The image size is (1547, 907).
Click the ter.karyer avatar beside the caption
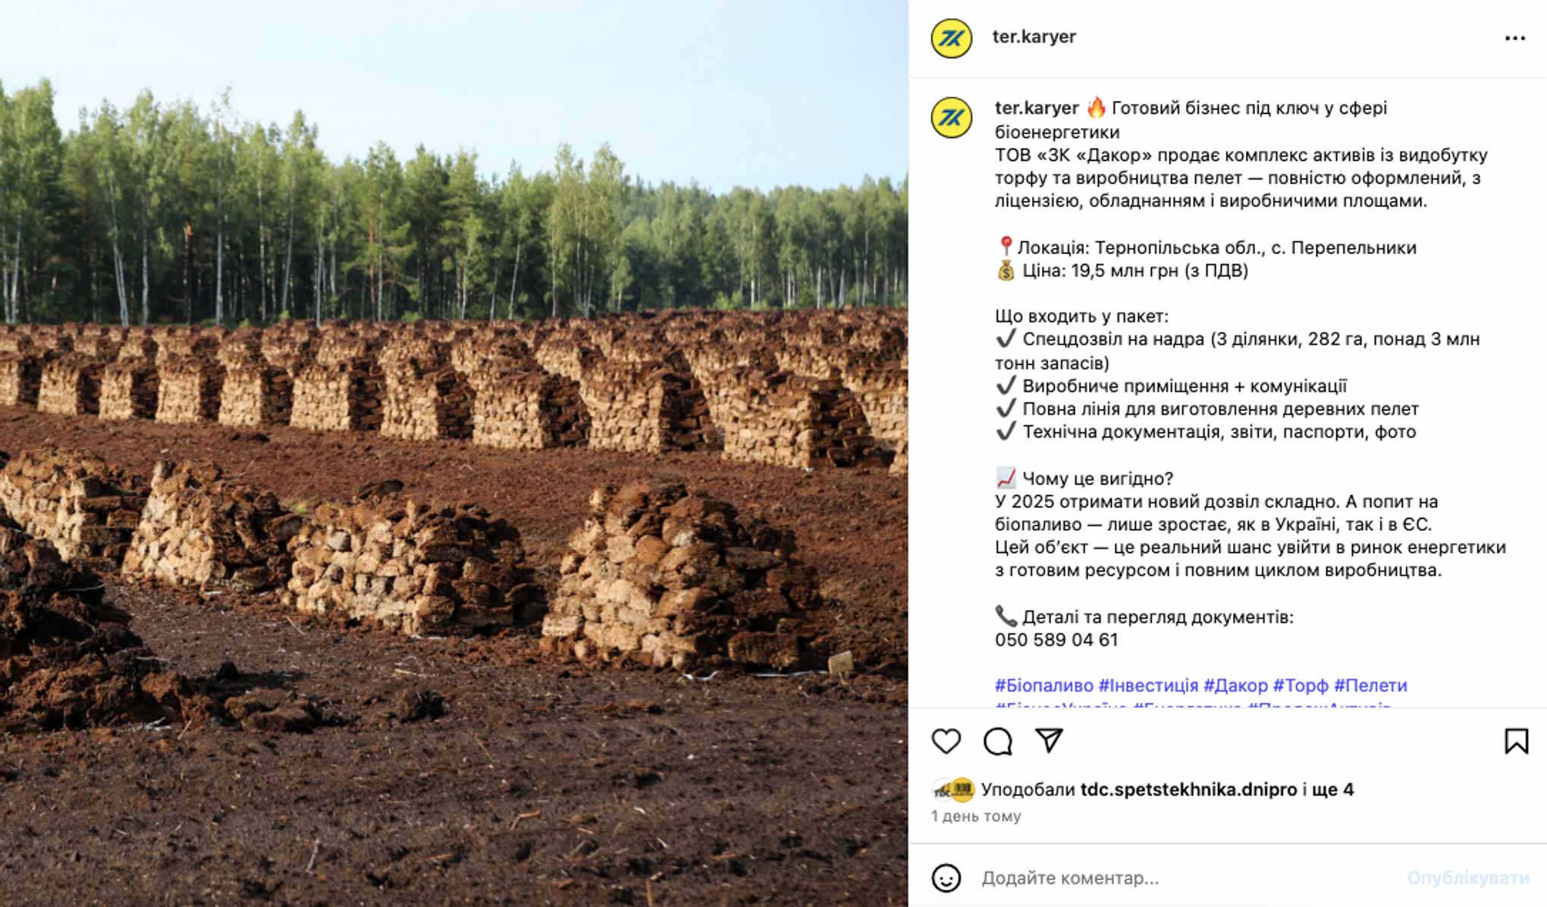pos(952,118)
